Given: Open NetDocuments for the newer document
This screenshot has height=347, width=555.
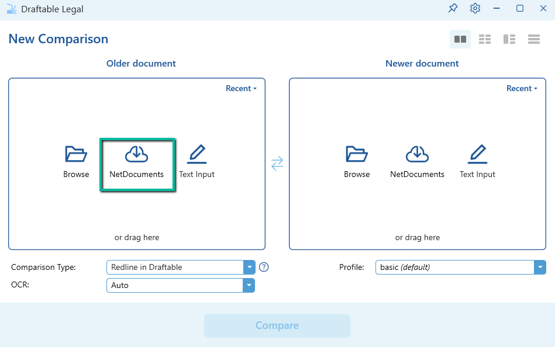Looking at the screenshot, I should pos(417,162).
